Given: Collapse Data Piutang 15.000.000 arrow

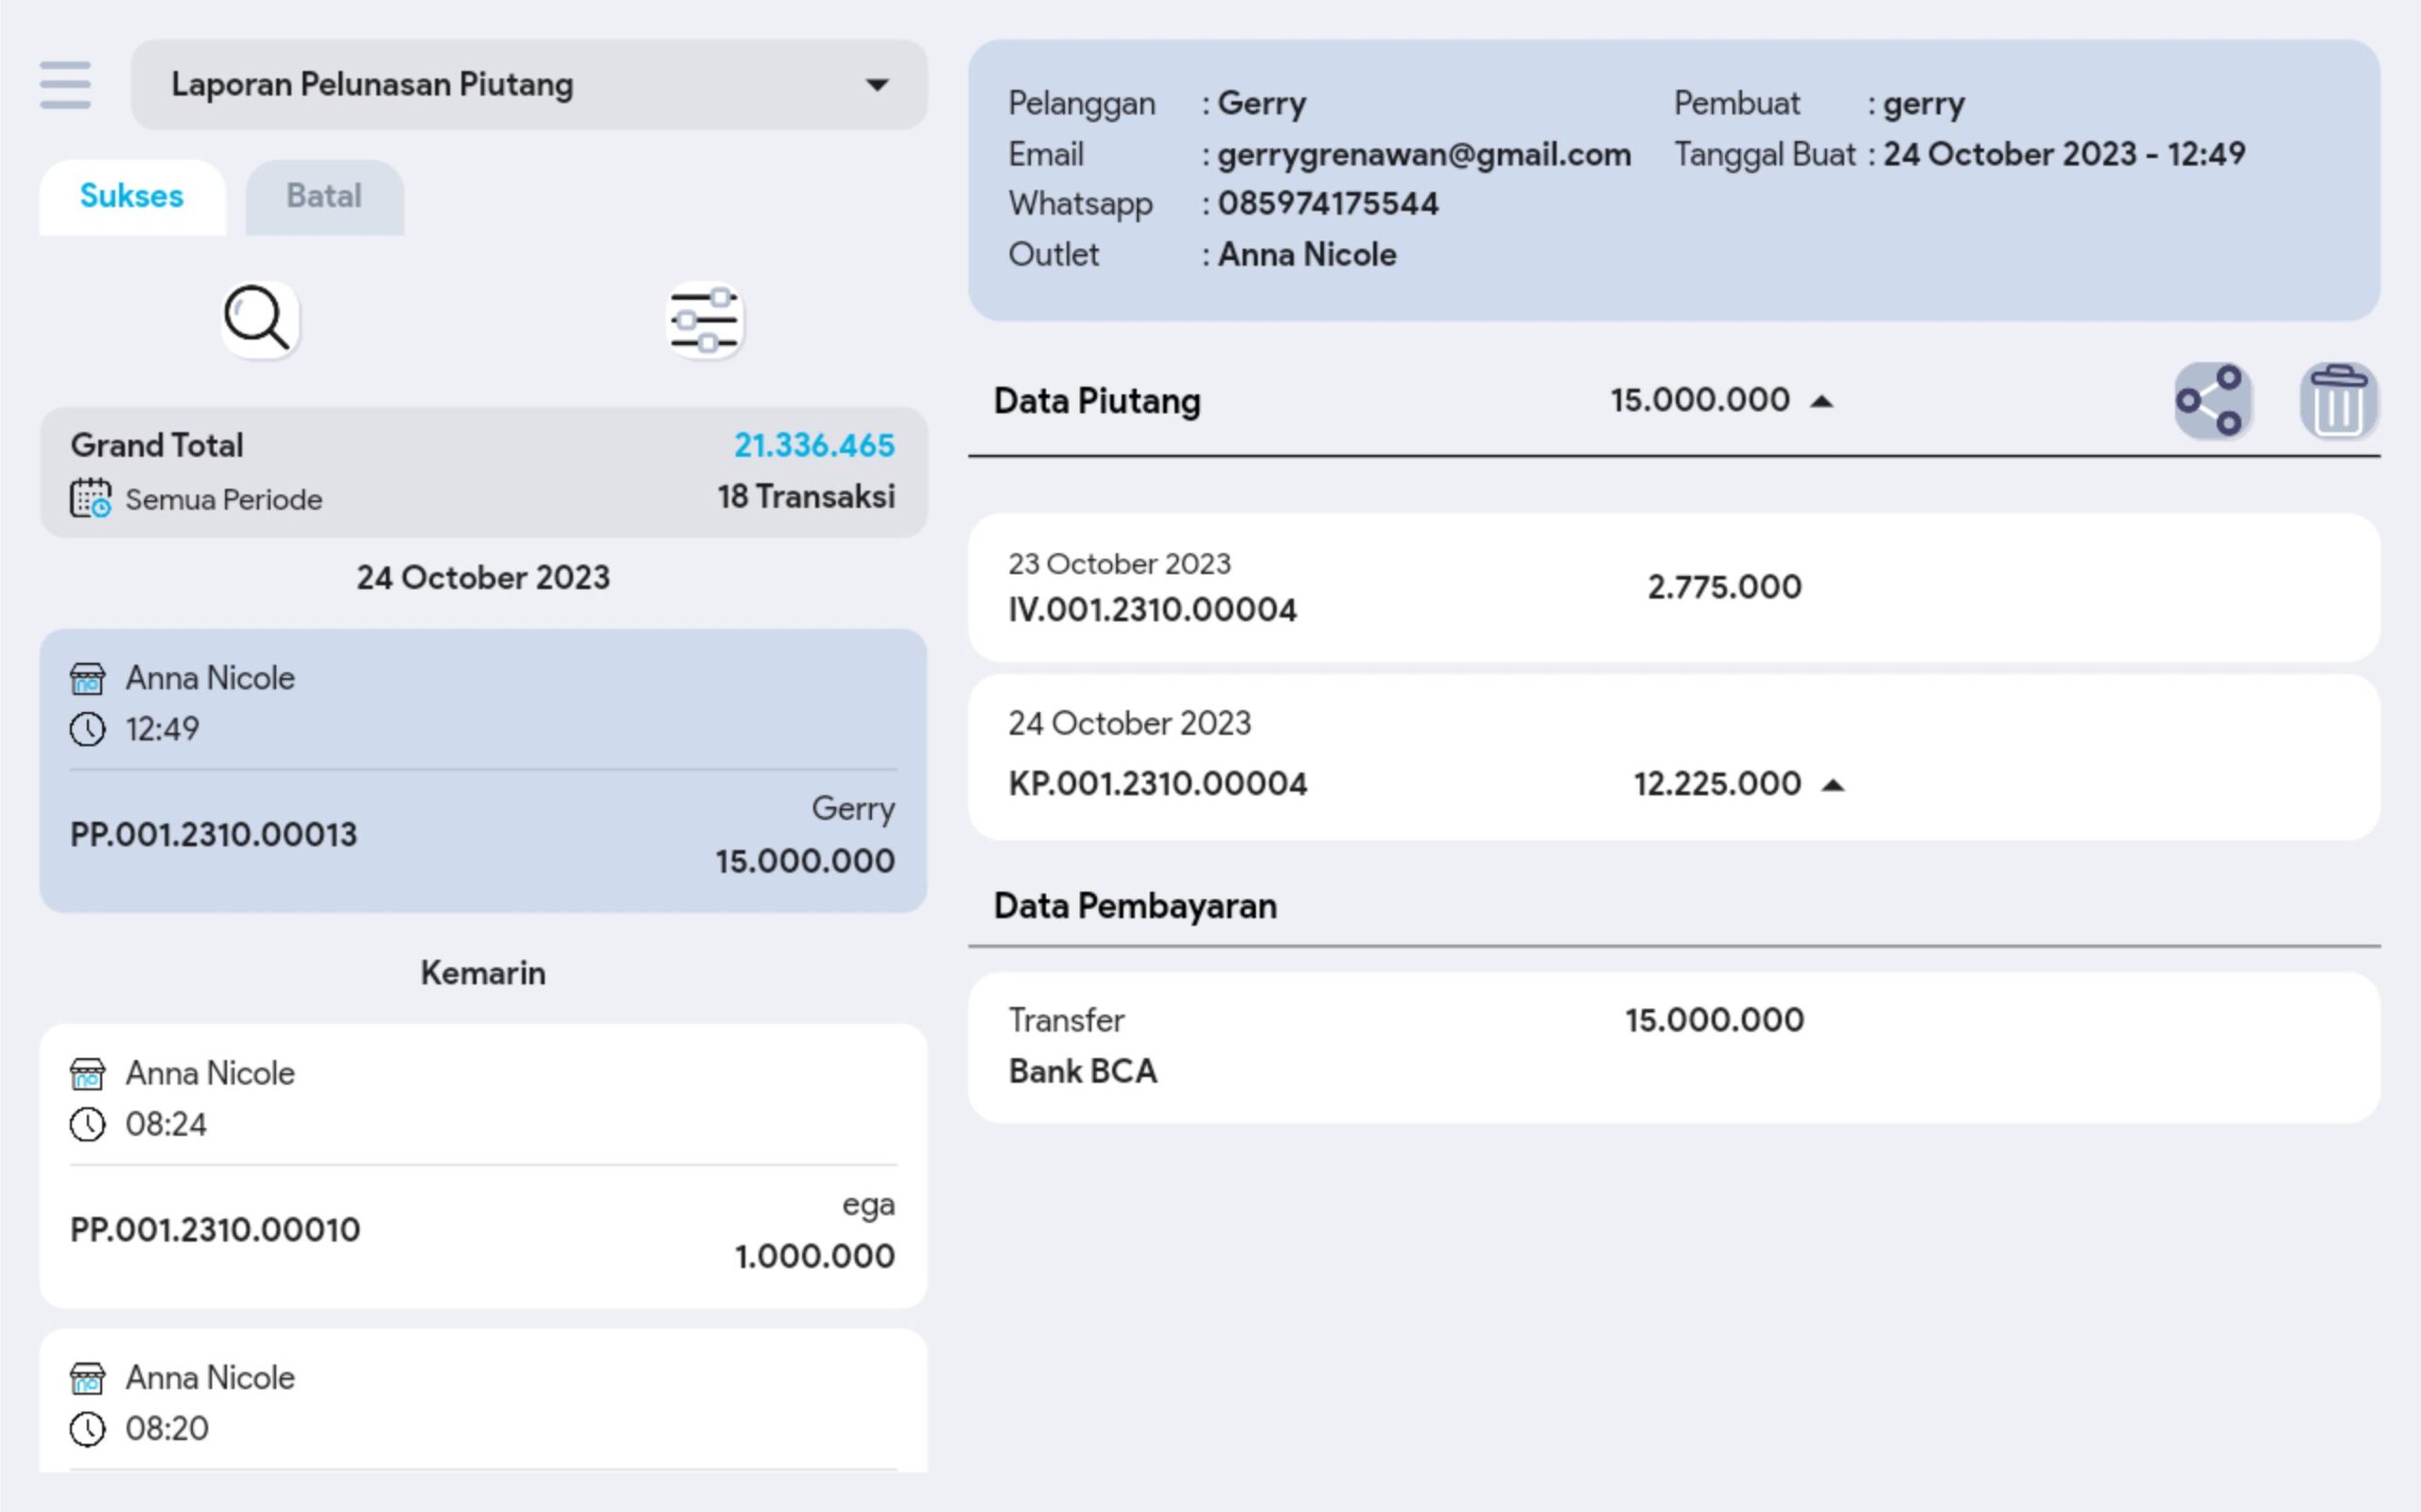Looking at the screenshot, I should pyautogui.click(x=1821, y=402).
